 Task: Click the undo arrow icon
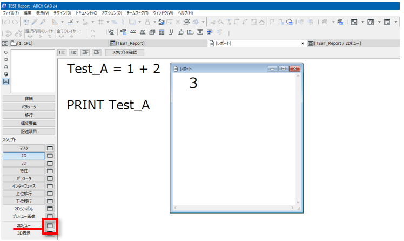click(6, 22)
